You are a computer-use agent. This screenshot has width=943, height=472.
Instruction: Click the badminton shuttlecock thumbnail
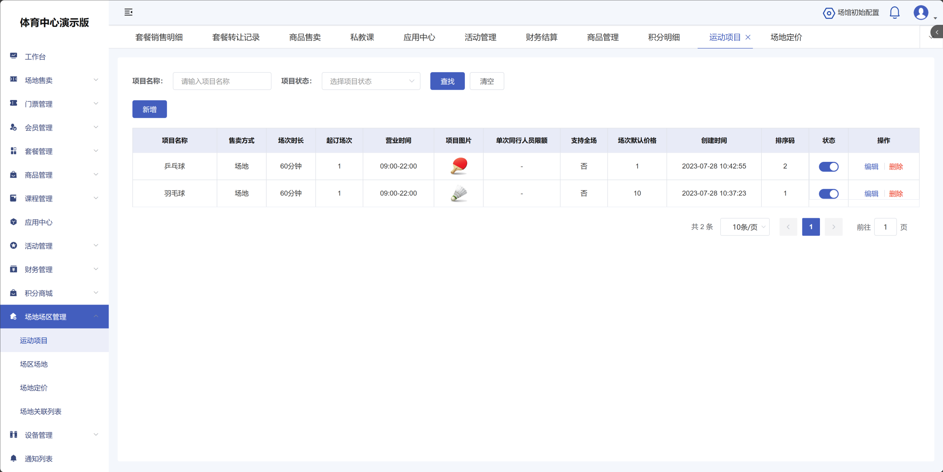coord(459,193)
